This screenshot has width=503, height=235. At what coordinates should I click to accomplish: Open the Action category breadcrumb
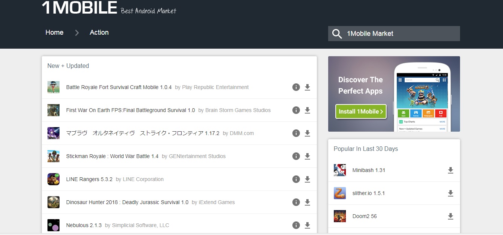pos(99,32)
